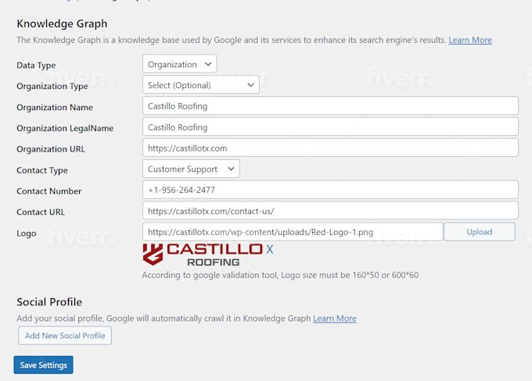Click the Contact Number input field

(x=330, y=190)
